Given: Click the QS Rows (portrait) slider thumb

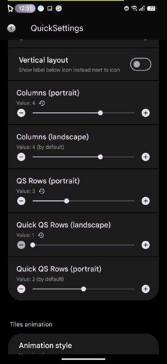Looking at the screenshot, I should pyautogui.click(x=67, y=201).
